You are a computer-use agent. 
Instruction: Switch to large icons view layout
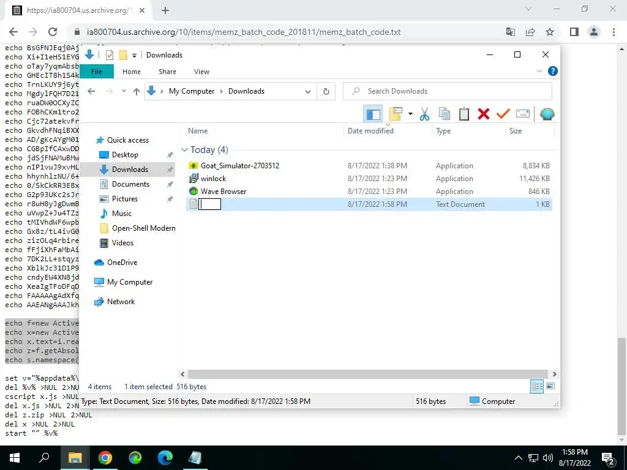tap(550, 386)
